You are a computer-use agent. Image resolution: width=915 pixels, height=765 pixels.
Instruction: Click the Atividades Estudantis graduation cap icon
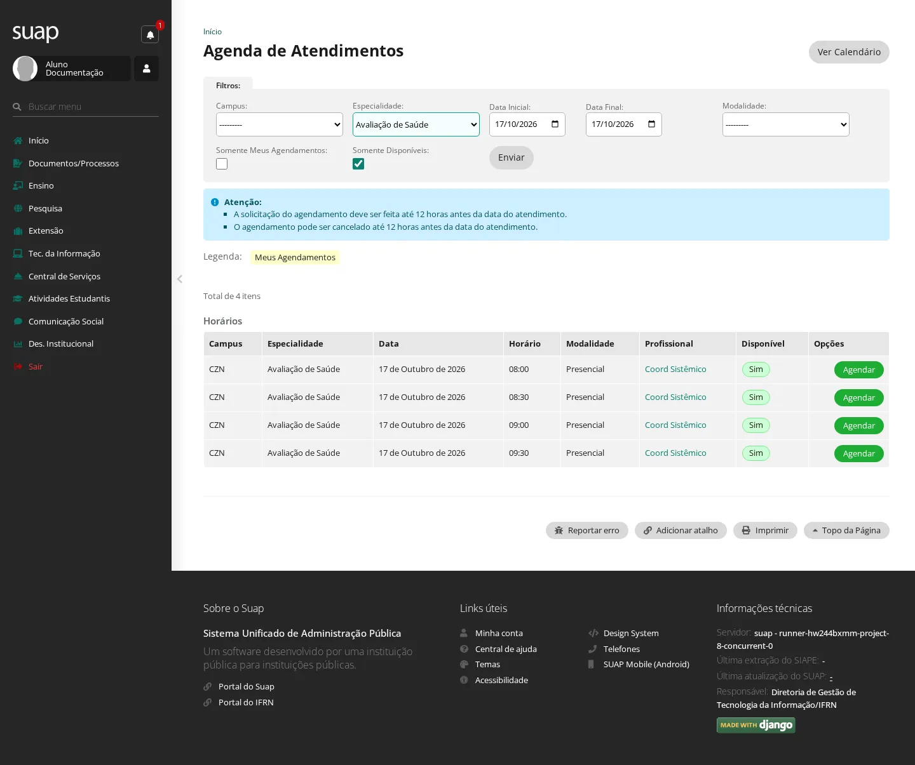[x=18, y=298]
